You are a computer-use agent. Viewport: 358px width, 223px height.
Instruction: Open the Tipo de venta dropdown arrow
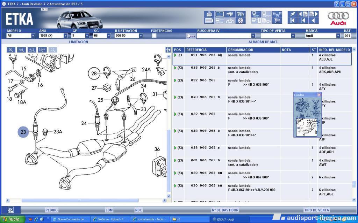(293, 36)
